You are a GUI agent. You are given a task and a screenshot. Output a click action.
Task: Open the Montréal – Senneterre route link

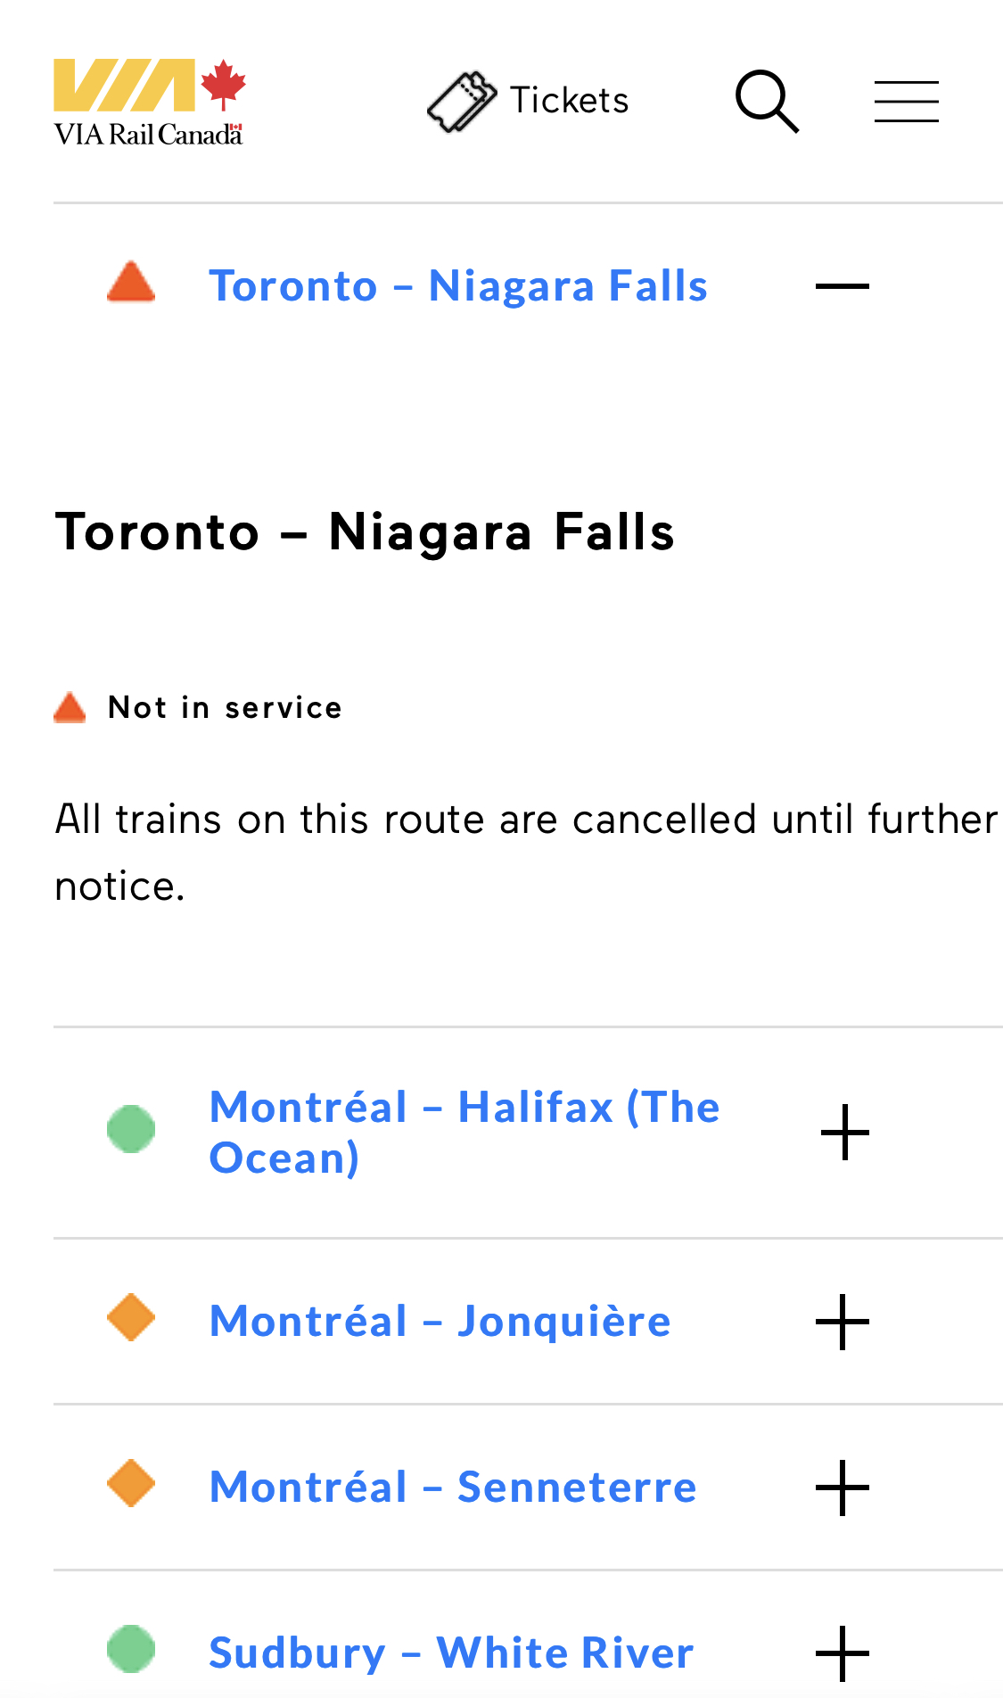(x=453, y=1488)
